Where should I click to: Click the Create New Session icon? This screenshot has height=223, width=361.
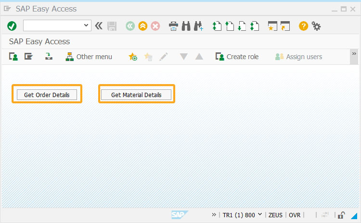(x=272, y=26)
